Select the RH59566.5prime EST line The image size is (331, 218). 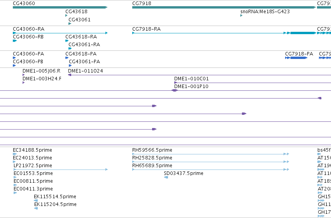pyautogui.click(x=210, y=154)
